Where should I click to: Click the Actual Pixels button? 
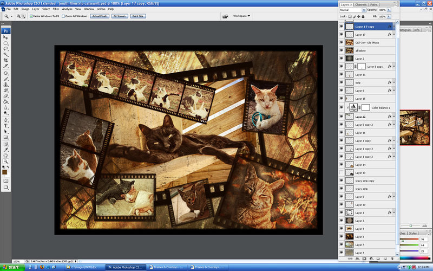pyautogui.click(x=99, y=16)
